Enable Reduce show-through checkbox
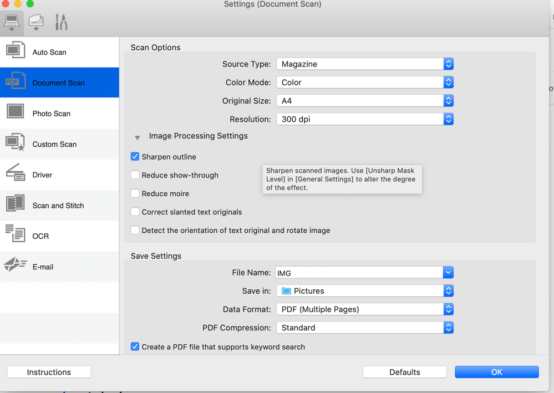 pos(135,175)
